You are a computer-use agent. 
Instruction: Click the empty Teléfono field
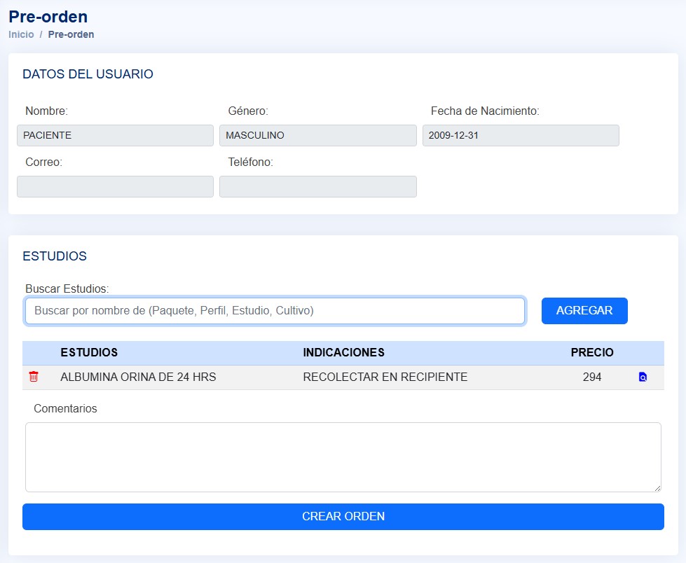[317, 186]
